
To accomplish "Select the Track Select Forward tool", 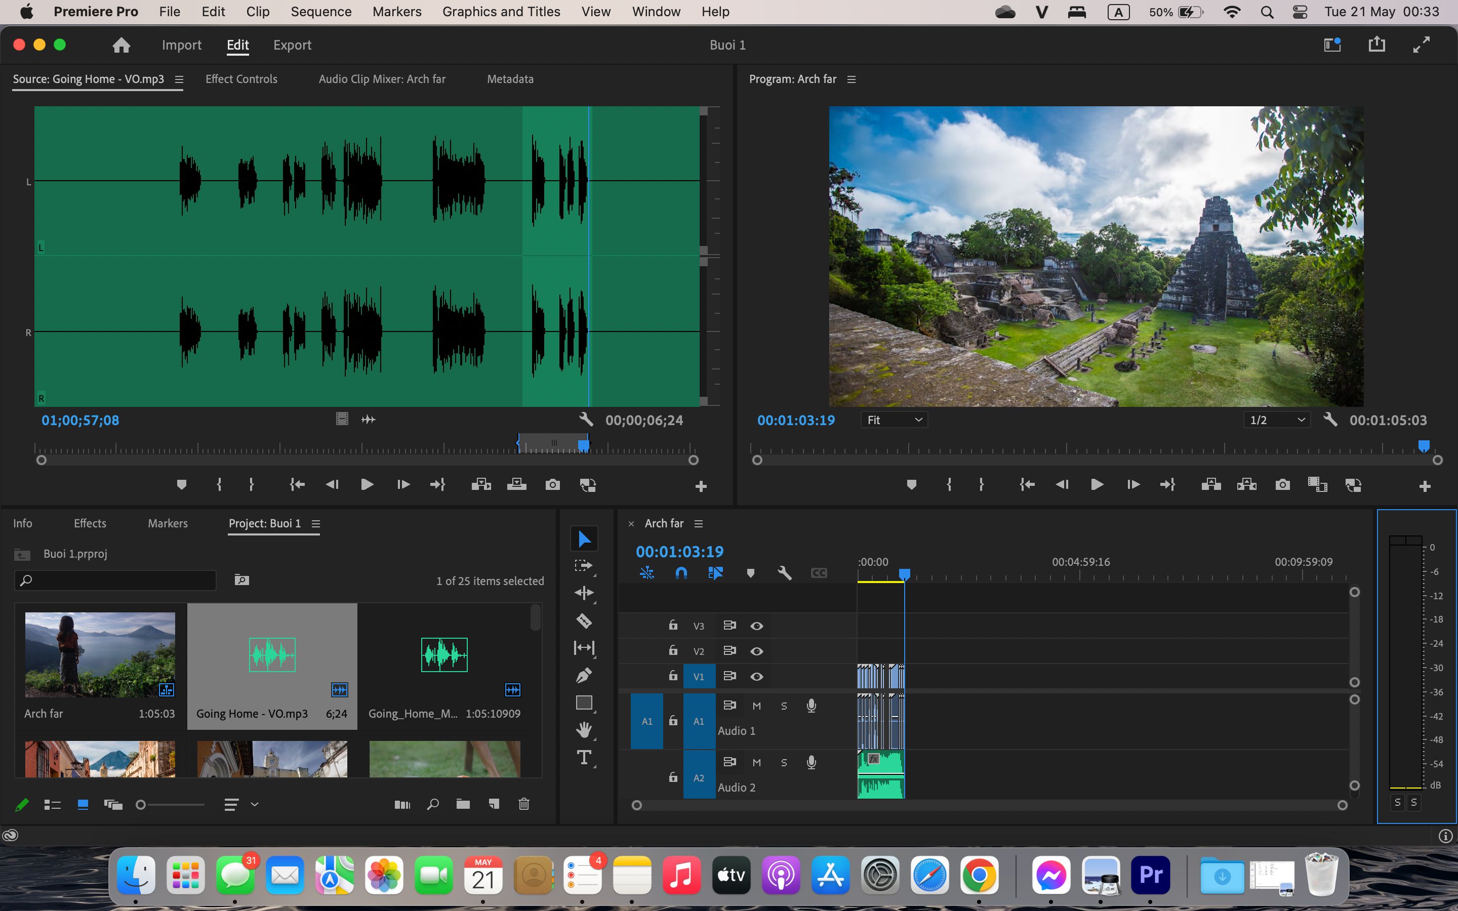I will pos(584,565).
